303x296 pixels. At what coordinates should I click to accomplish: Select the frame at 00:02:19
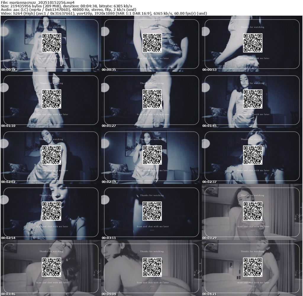pyautogui.click(x=151, y=156)
